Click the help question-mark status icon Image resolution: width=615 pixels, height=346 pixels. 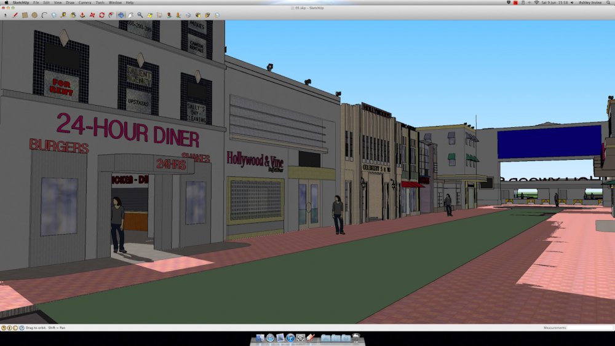tap(22, 328)
